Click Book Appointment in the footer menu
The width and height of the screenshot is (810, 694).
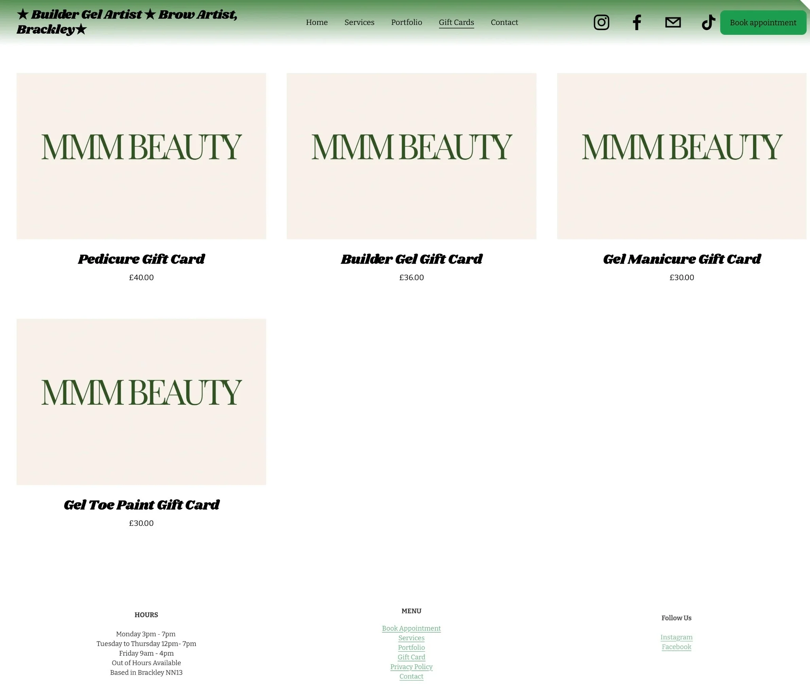(411, 628)
